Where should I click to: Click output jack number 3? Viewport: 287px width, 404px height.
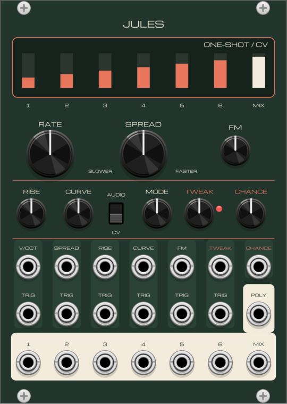click(x=105, y=363)
